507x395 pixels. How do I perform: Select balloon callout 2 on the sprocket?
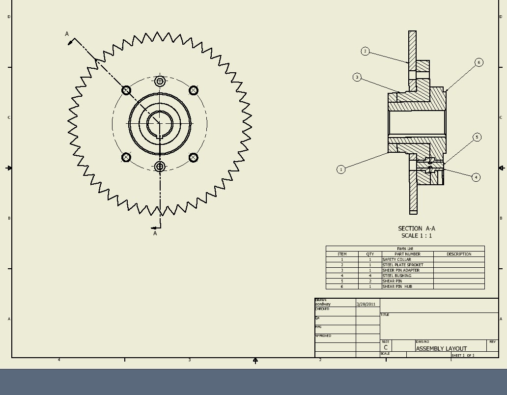coord(365,51)
